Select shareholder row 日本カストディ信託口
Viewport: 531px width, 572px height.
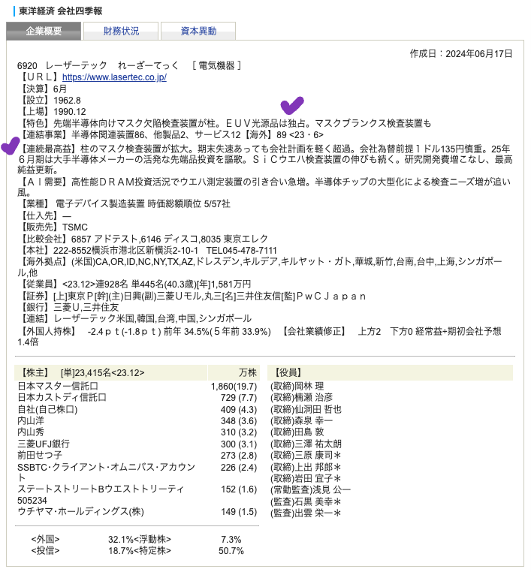click(62, 397)
